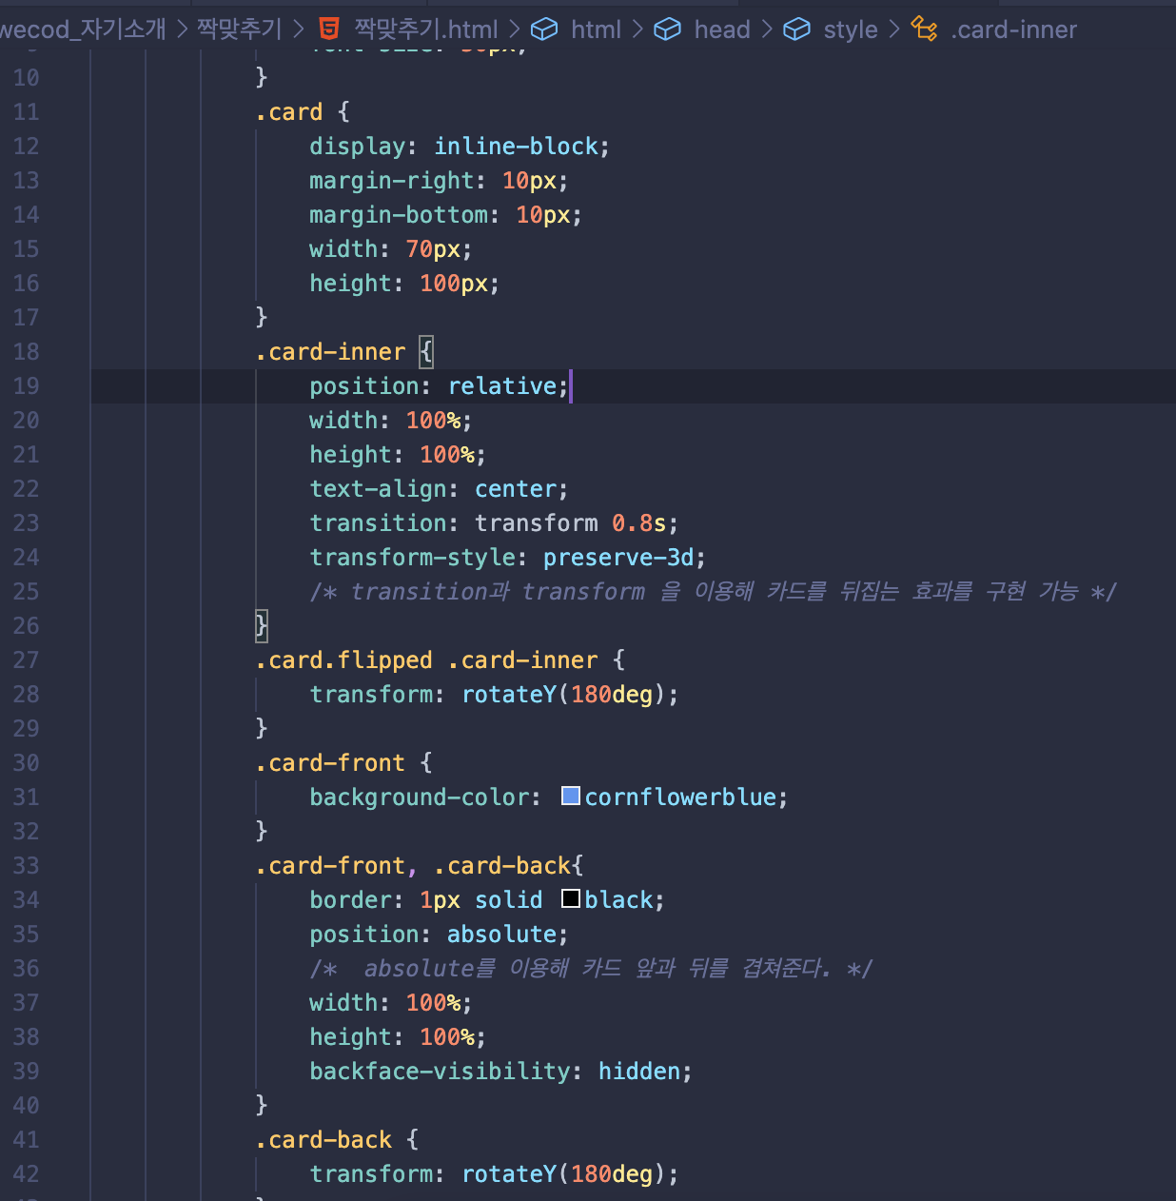This screenshot has height=1201, width=1176.
Task: Click line number 27 in the gutter
Action: coord(27,660)
